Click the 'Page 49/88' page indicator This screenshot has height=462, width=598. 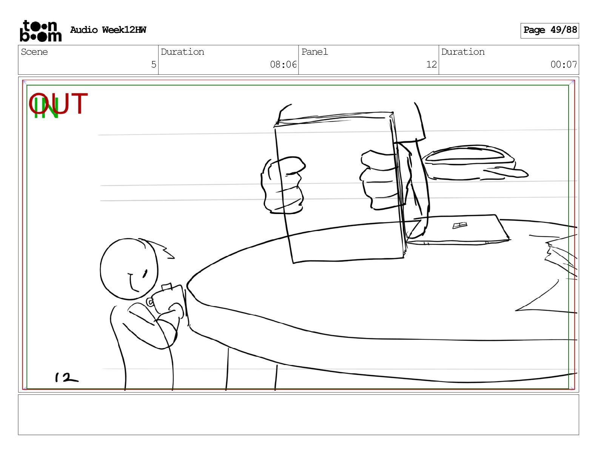[x=550, y=30]
